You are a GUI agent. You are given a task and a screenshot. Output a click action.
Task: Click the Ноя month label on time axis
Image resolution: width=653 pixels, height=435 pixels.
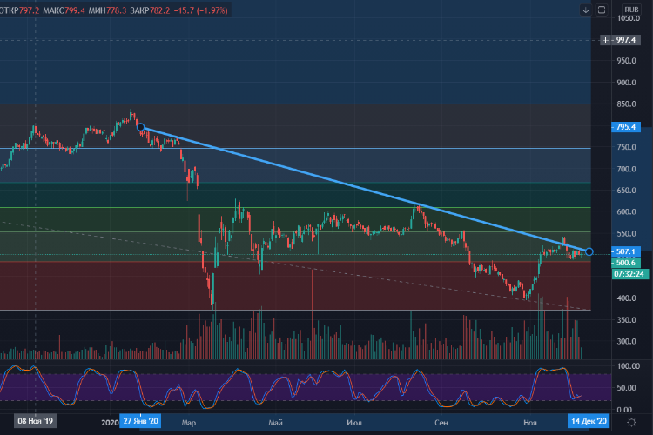click(530, 423)
